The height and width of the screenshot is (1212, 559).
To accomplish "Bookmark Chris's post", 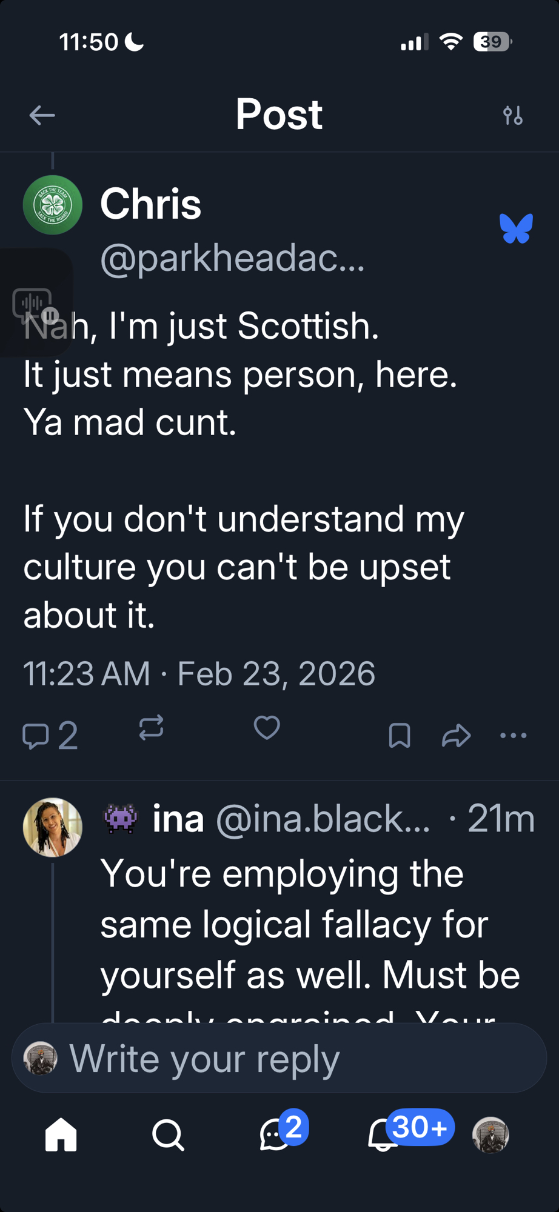I will pyautogui.click(x=400, y=736).
